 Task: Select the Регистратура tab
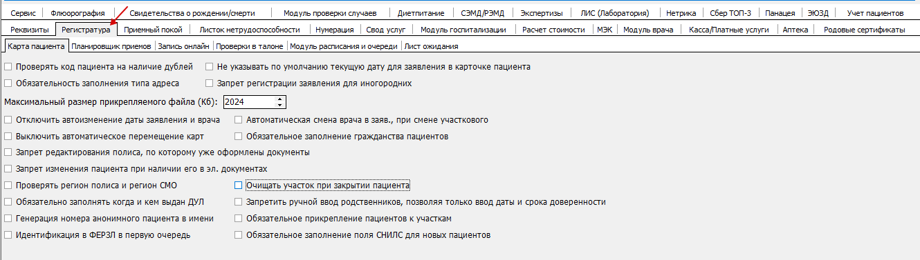(x=86, y=30)
